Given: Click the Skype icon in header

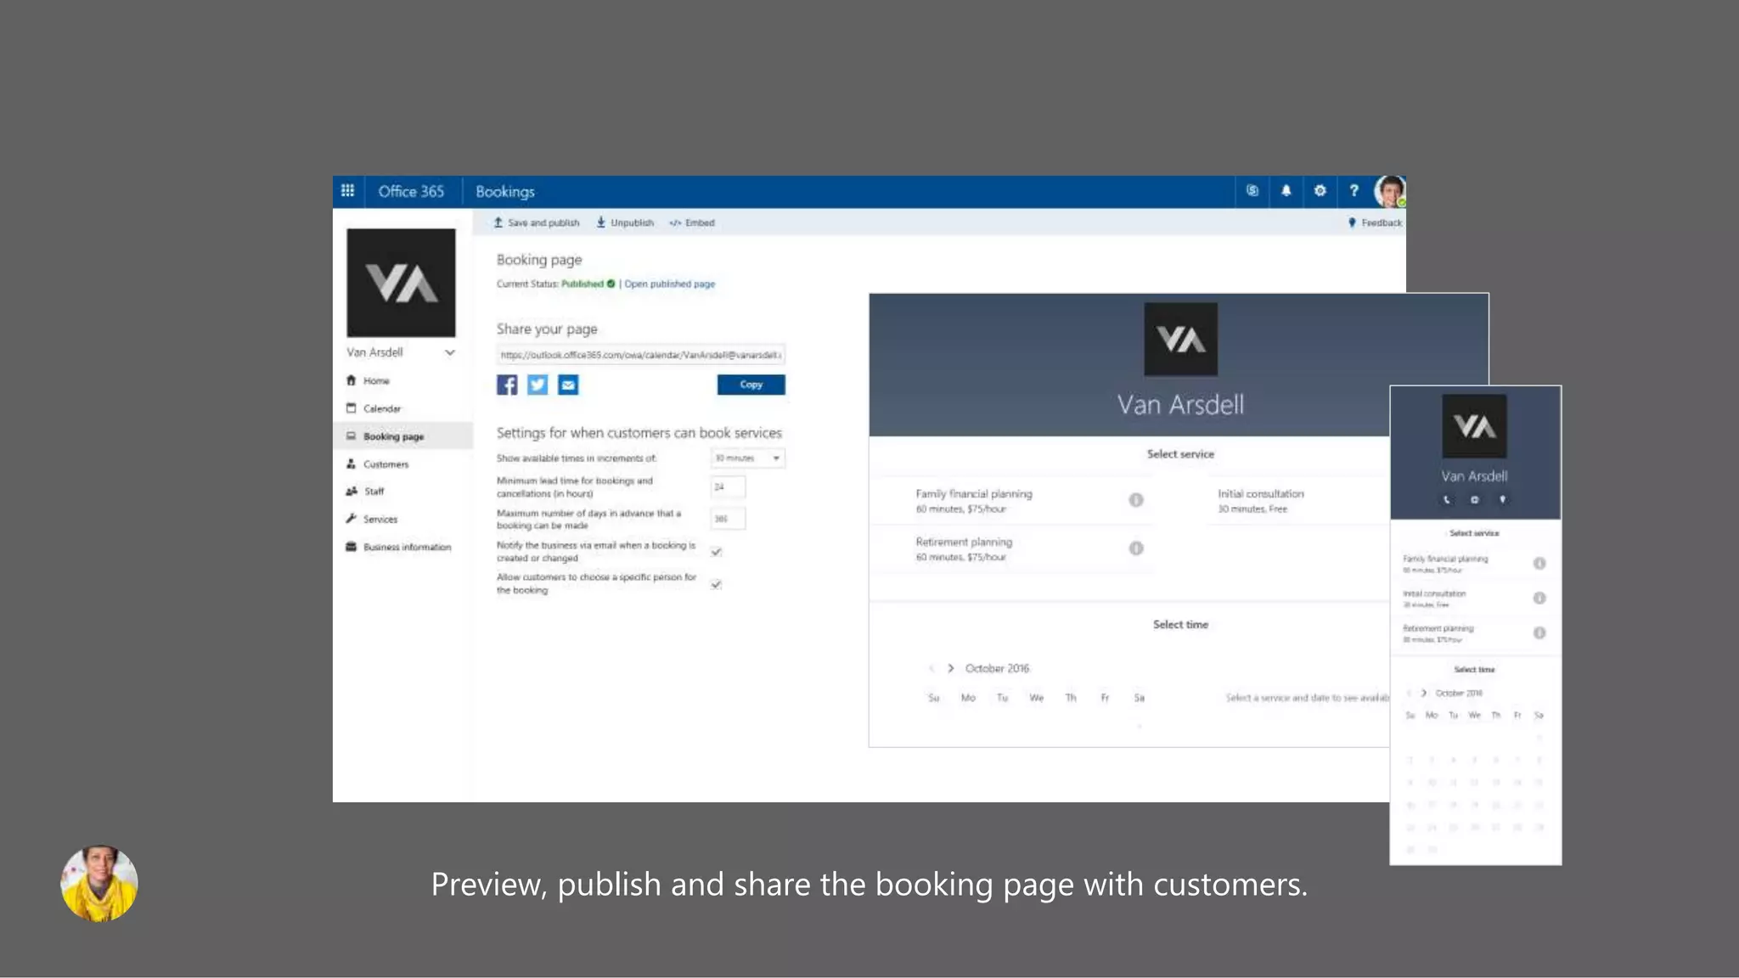Looking at the screenshot, I should pos(1252,191).
